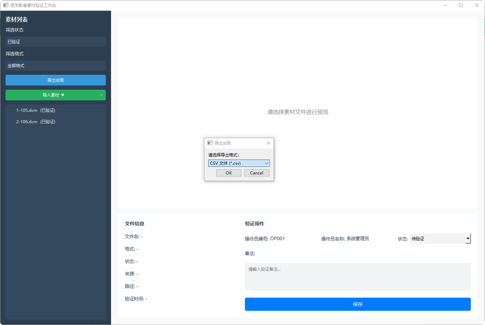
Task: Click the 文件名: - field label
Action: pyautogui.click(x=133, y=236)
